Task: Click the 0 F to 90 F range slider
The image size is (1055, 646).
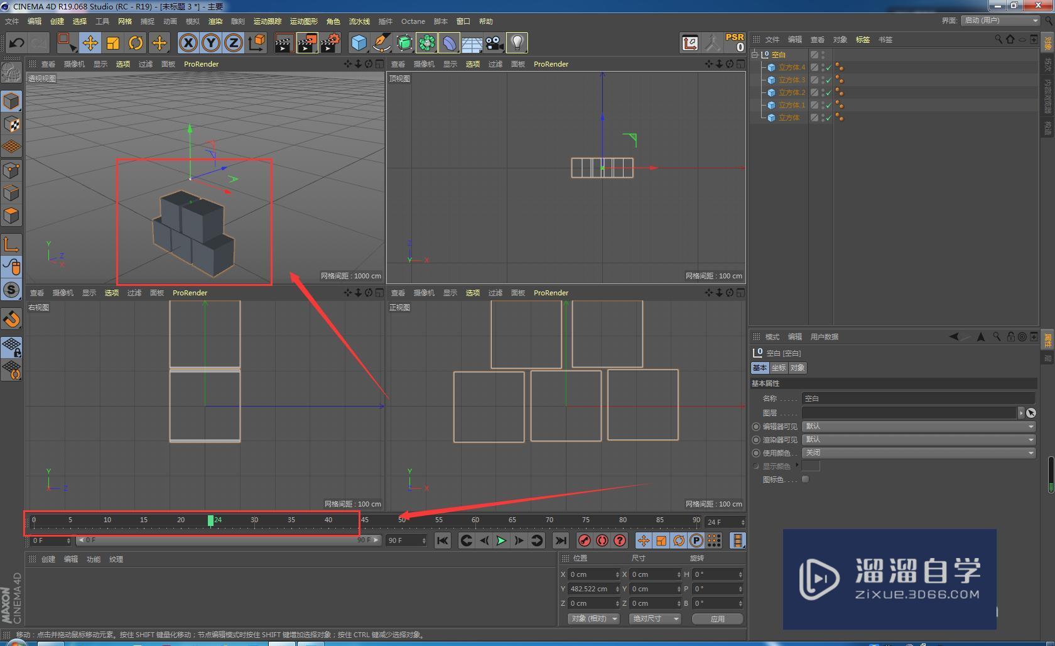Action: pos(229,540)
